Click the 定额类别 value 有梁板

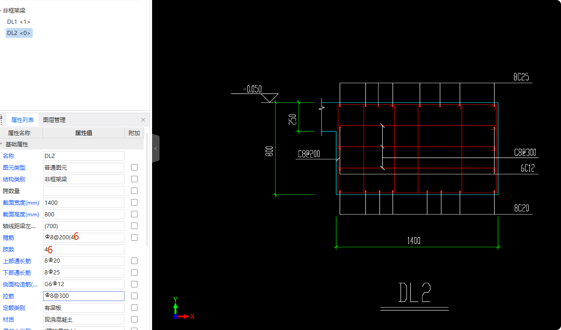pos(84,308)
